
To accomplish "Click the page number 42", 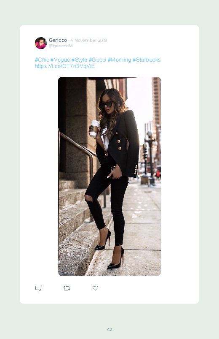I will [109, 329].
